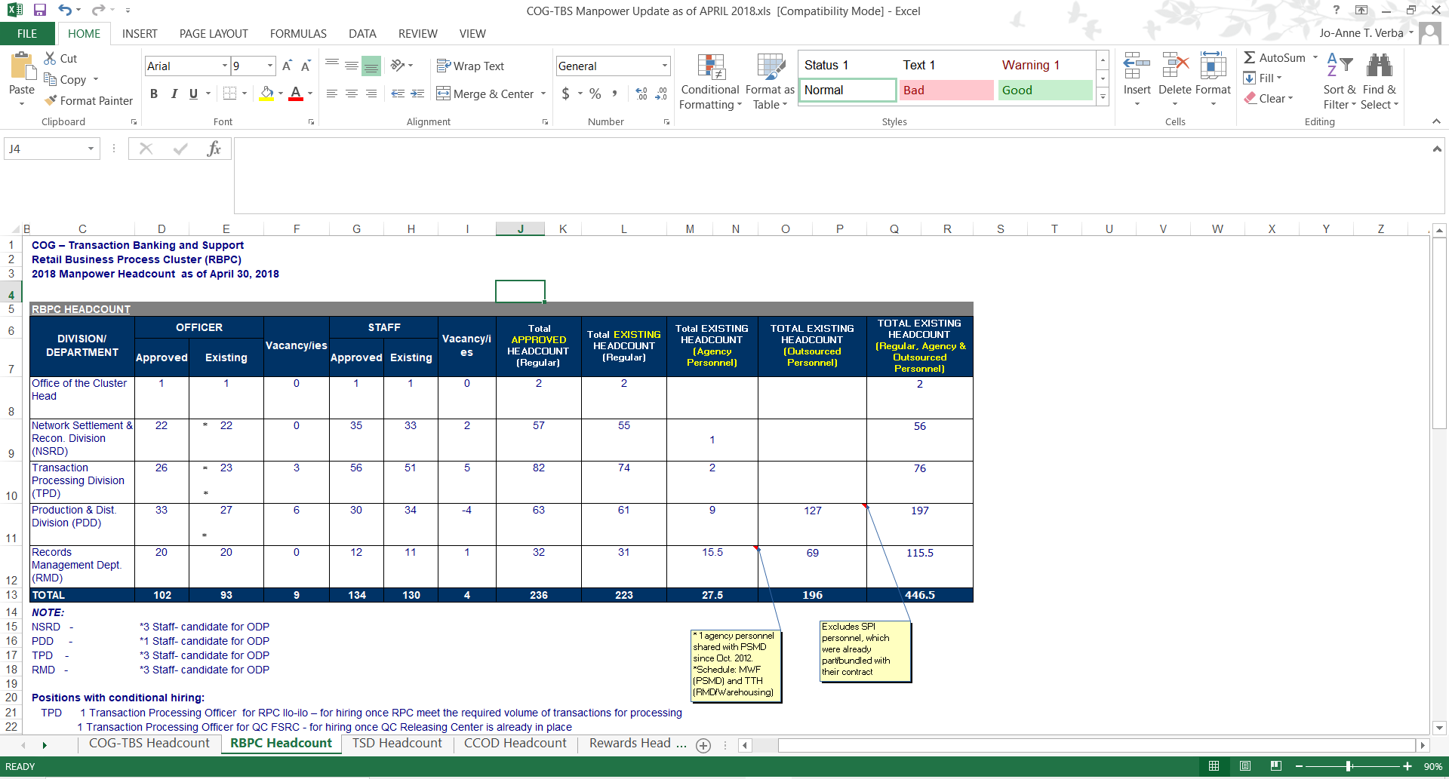Viewport: 1449px width, 779px height.
Task: Toggle Wrap Text on
Action: [470, 66]
